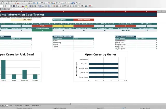Select the date cell 09/07/2026
The image size is (166, 109).
click(x=21, y=20)
